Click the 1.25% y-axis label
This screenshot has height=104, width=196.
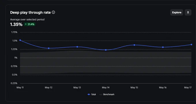pos(14,49)
